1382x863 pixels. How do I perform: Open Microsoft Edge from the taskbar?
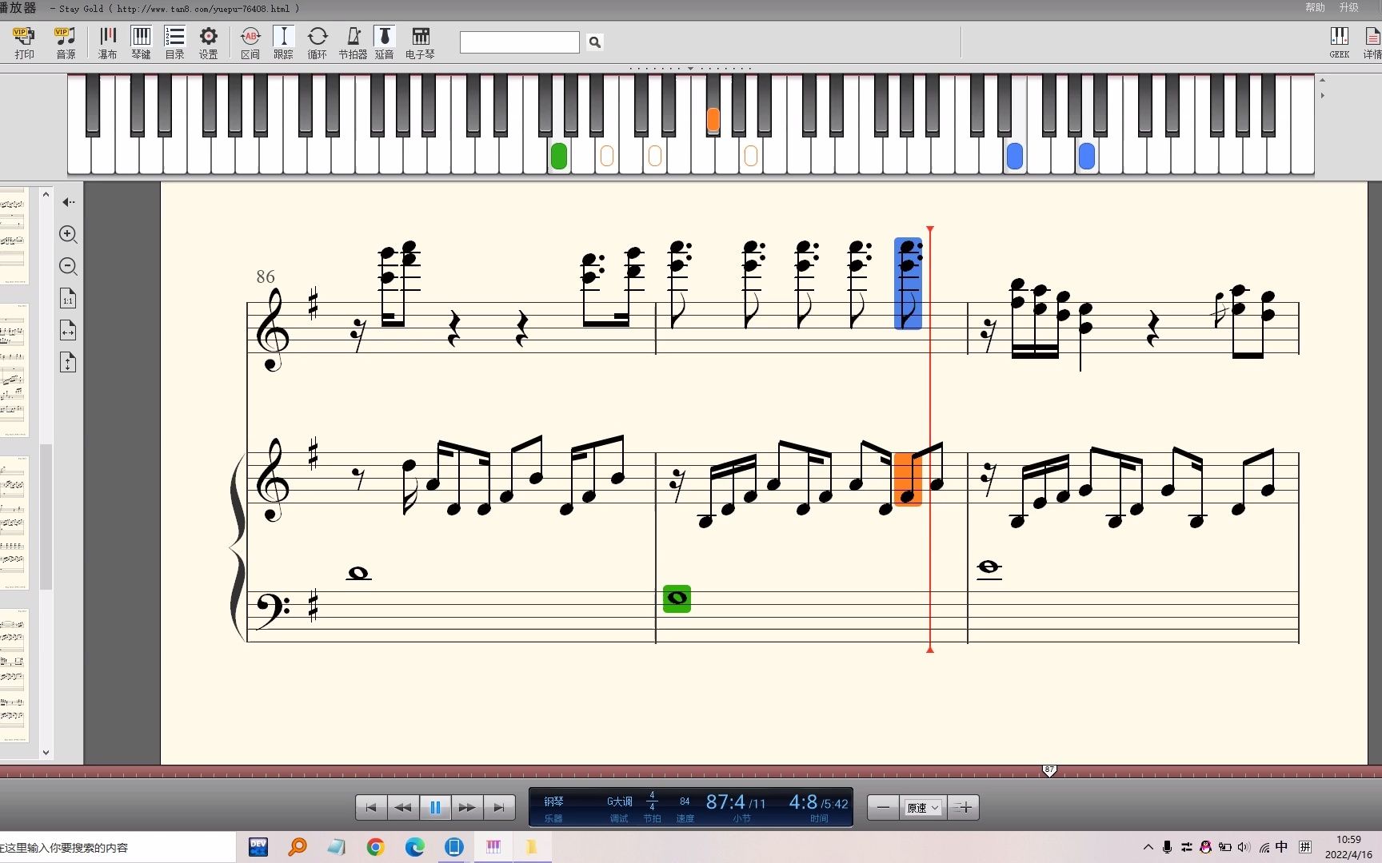(414, 847)
